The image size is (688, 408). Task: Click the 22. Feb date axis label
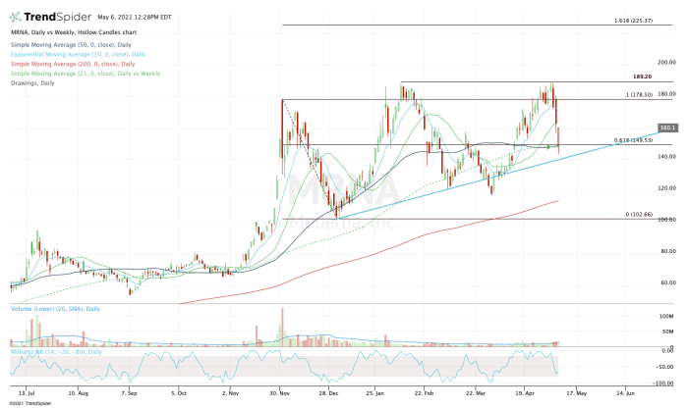coord(424,393)
